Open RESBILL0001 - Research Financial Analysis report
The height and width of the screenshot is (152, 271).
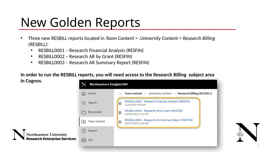pos(157,102)
